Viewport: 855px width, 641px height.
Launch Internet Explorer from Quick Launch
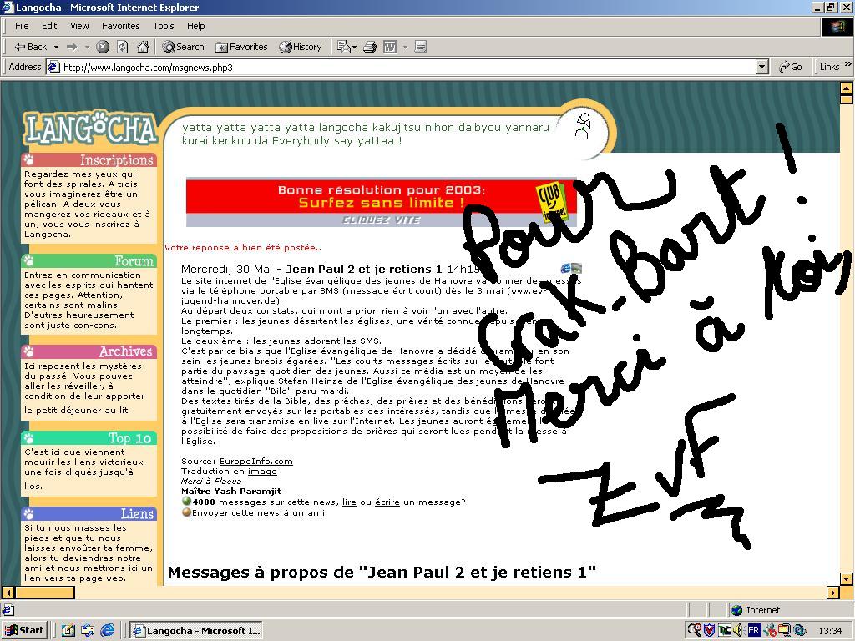click(x=108, y=630)
